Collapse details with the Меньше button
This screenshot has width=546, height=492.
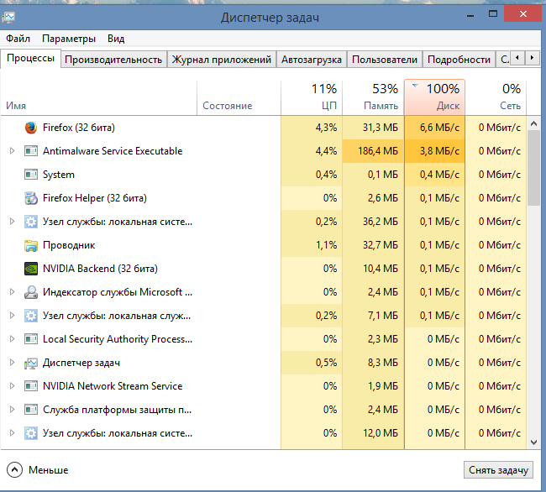click(38, 470)
